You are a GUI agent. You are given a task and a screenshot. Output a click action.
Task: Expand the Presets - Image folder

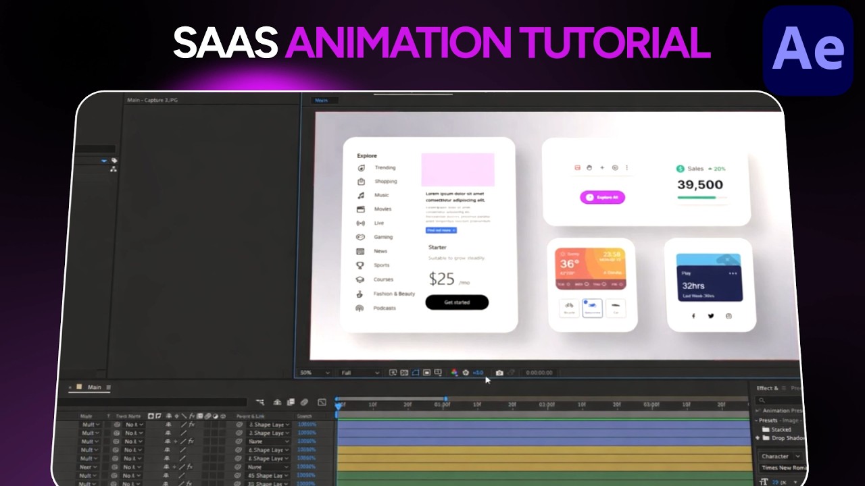coord(757,421)
